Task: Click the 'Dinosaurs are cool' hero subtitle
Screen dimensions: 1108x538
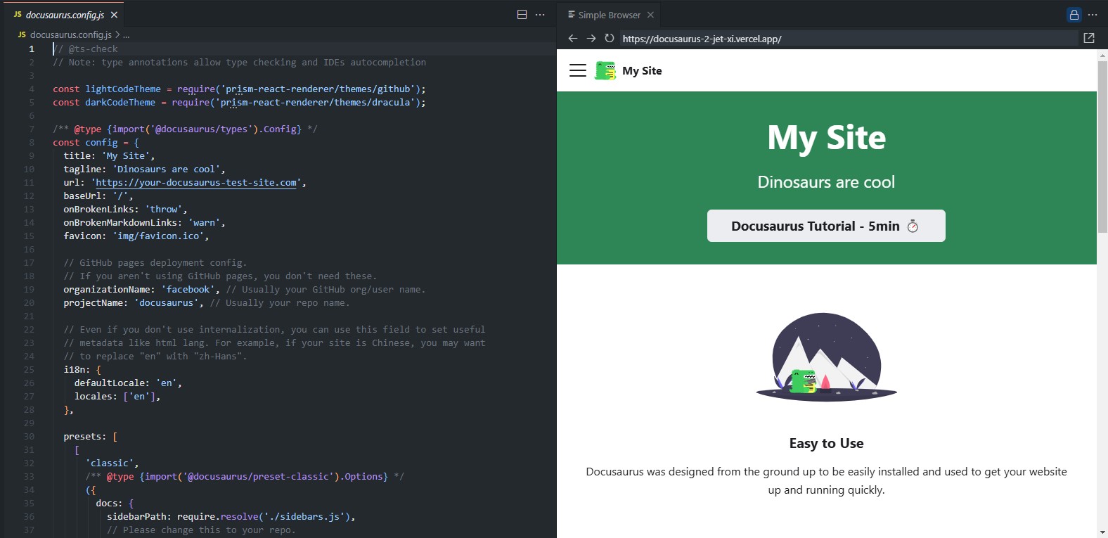Action: click(826, 182)
